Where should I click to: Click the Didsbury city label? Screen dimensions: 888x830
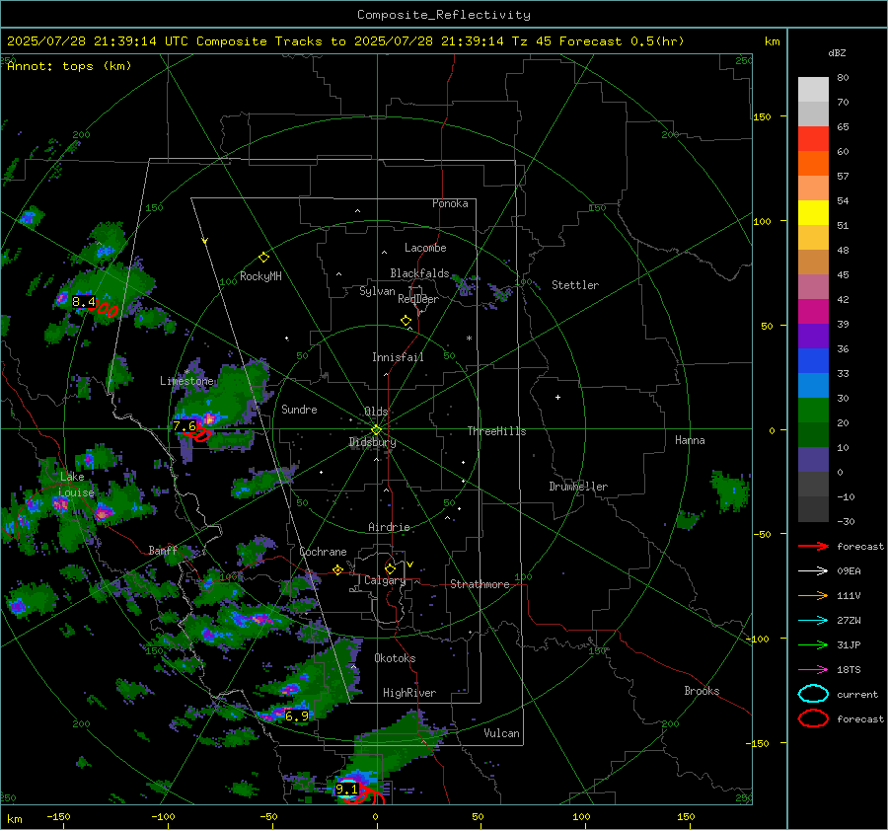373,442
